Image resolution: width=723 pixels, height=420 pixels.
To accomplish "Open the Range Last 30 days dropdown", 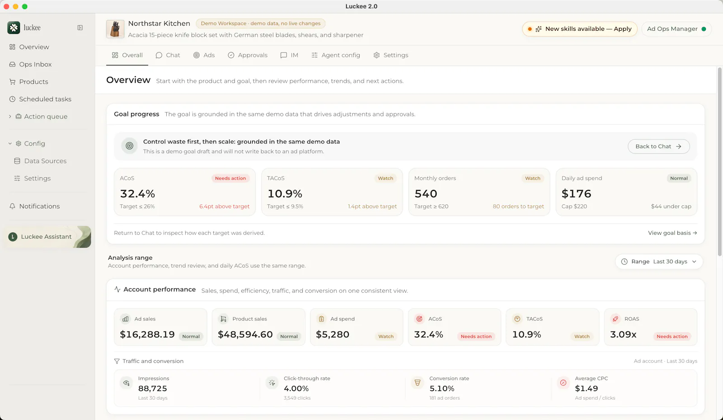I will pos(659,262).
